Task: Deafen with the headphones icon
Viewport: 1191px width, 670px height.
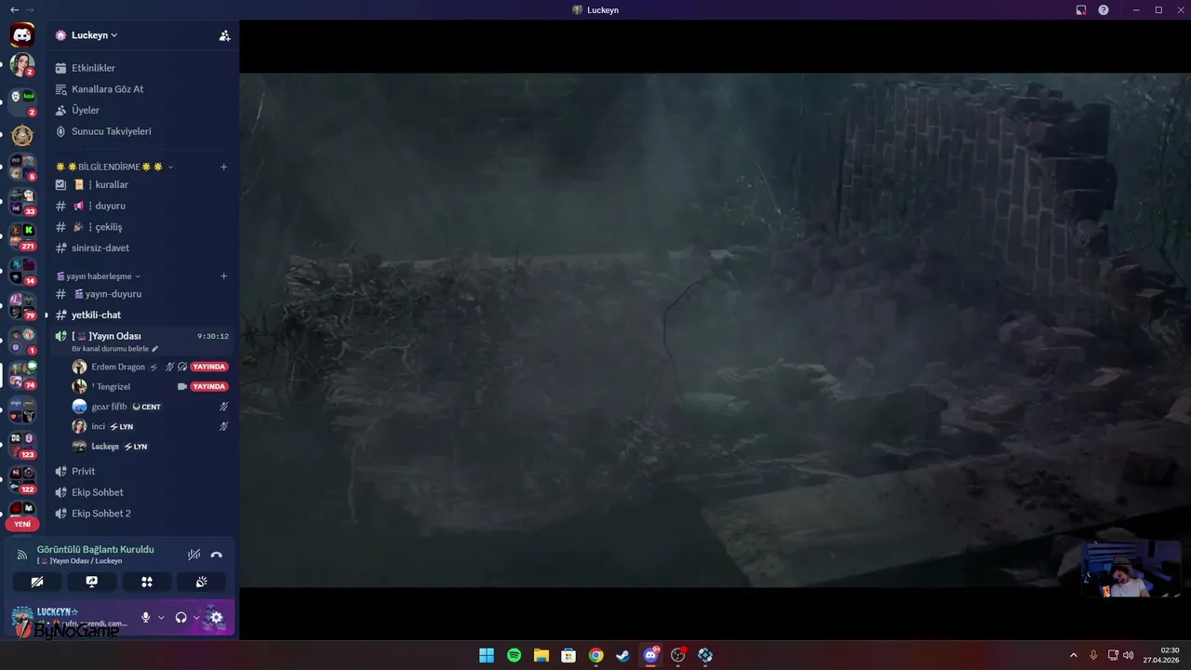Action: click(x=181, y=617)
